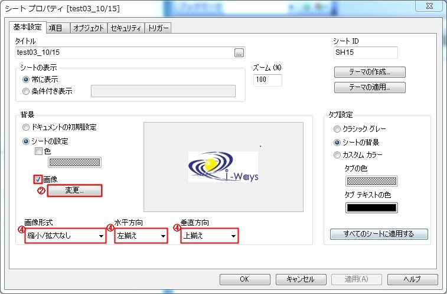Switch to the オブジェクト tab
447x294 pixels.
(89, 28)
